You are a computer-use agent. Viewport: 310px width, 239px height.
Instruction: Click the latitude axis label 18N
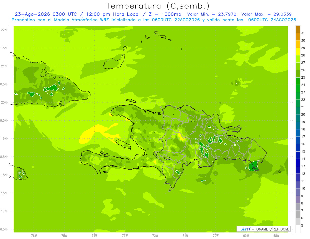[4, 175]
